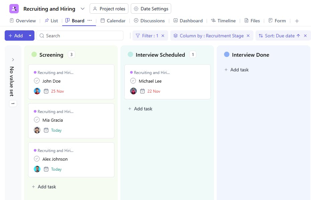Expand the collapsed No value set column
The width and height of the screenshot is (311, 200).
(x=13, y=60)
